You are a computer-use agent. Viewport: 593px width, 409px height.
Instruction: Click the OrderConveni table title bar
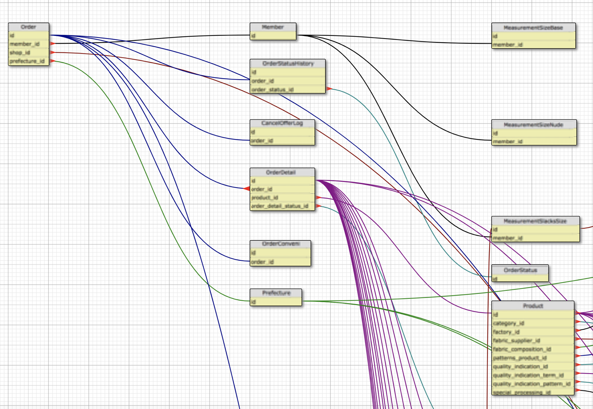[280, 244]
